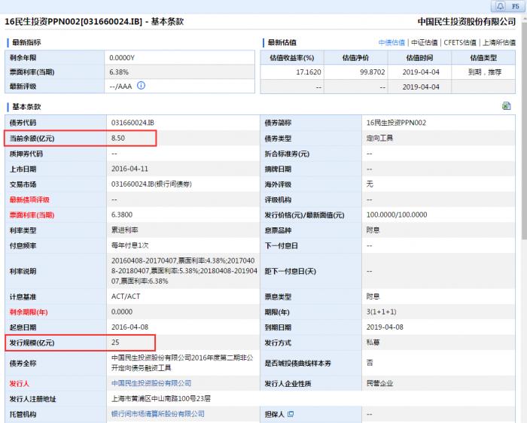The height and width of the screenshot is (423, 527).
Task: Click the red 发行人 label
Action: pyautogui.click(x=19, y=383)
